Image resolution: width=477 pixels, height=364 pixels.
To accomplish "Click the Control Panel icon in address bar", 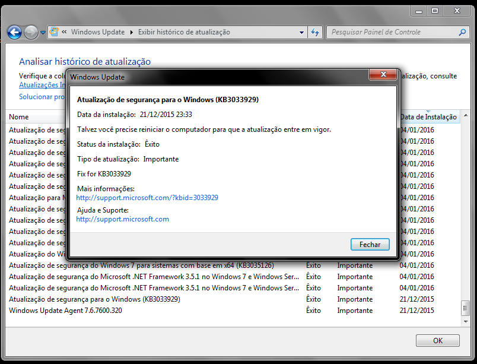I will point(53,32).
